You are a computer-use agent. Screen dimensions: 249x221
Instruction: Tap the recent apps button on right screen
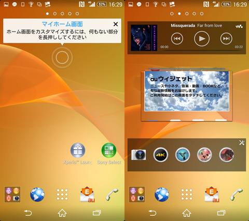[221, 213]
